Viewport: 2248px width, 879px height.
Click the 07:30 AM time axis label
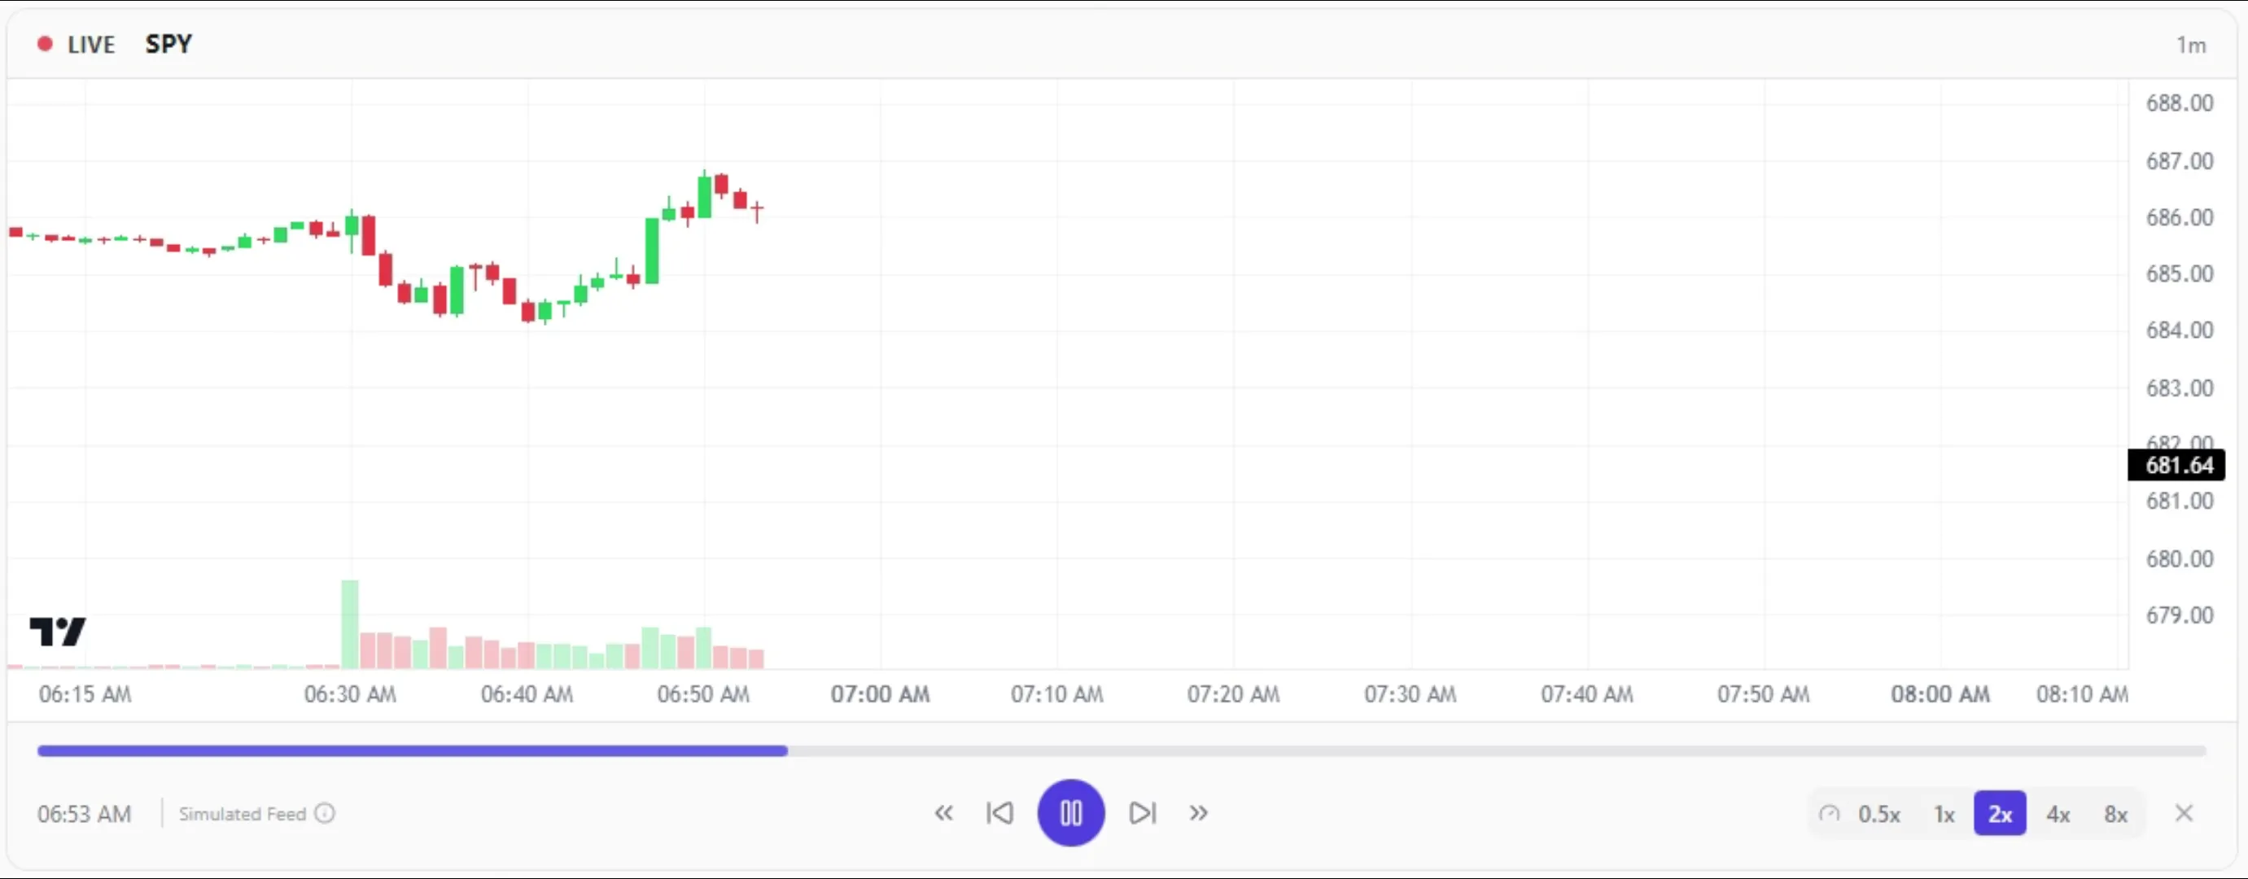click(x=1410, y=695)
